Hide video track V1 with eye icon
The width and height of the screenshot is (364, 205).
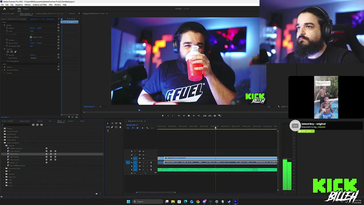point(143,158)
